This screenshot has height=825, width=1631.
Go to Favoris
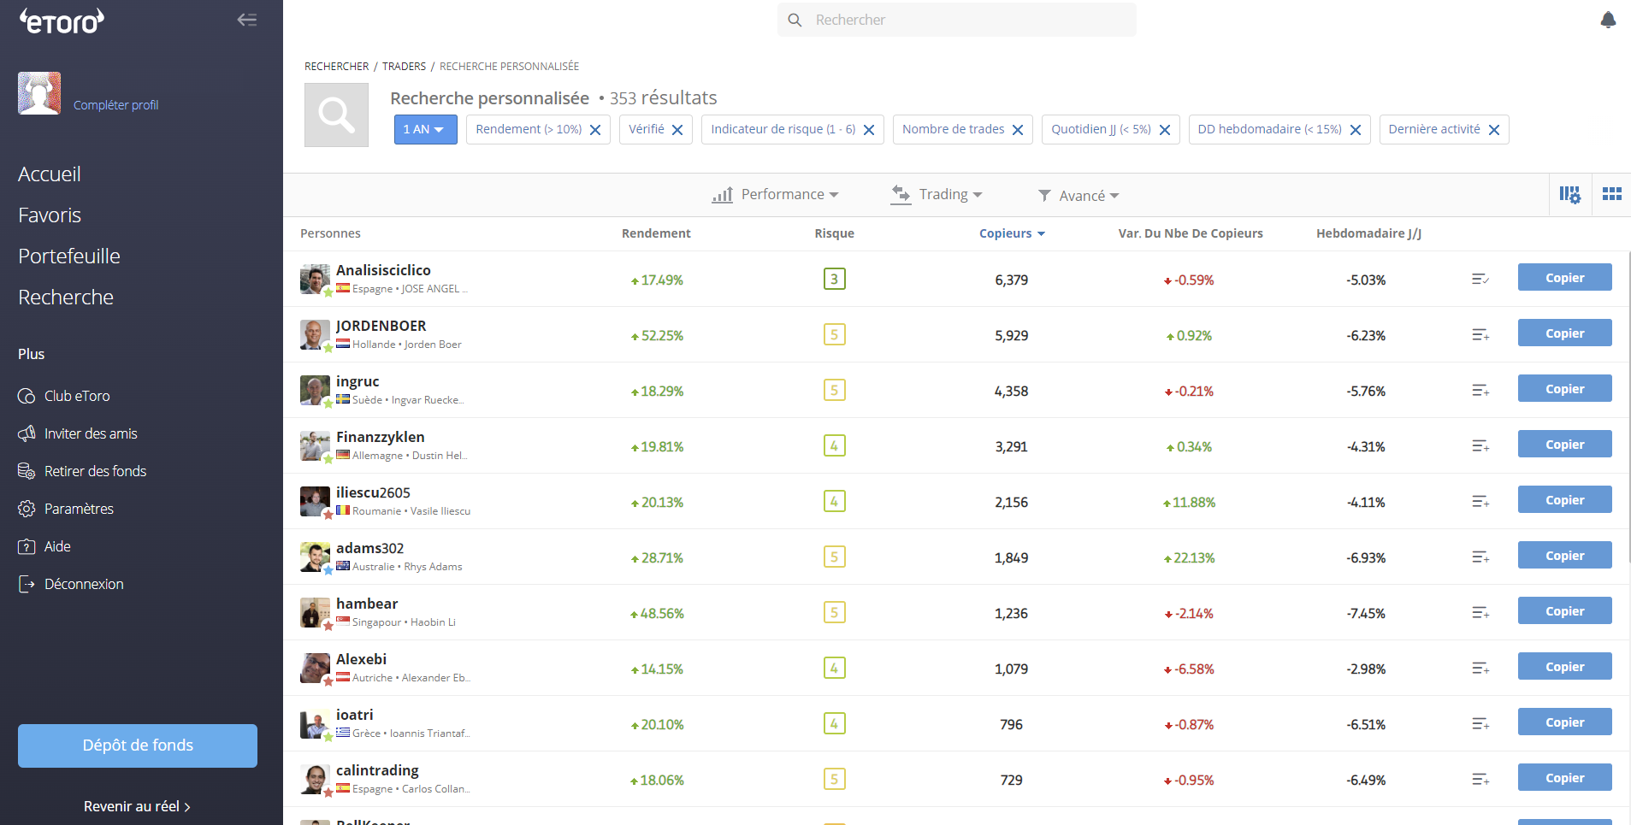(x=50, y=215)
